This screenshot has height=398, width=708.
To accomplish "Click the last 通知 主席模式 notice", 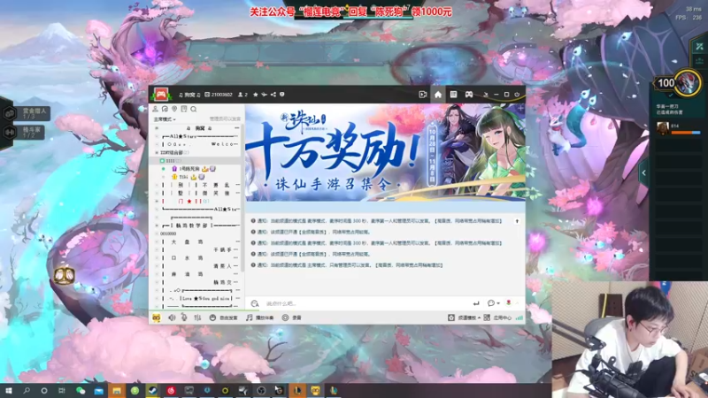I will tap(347, 265).
